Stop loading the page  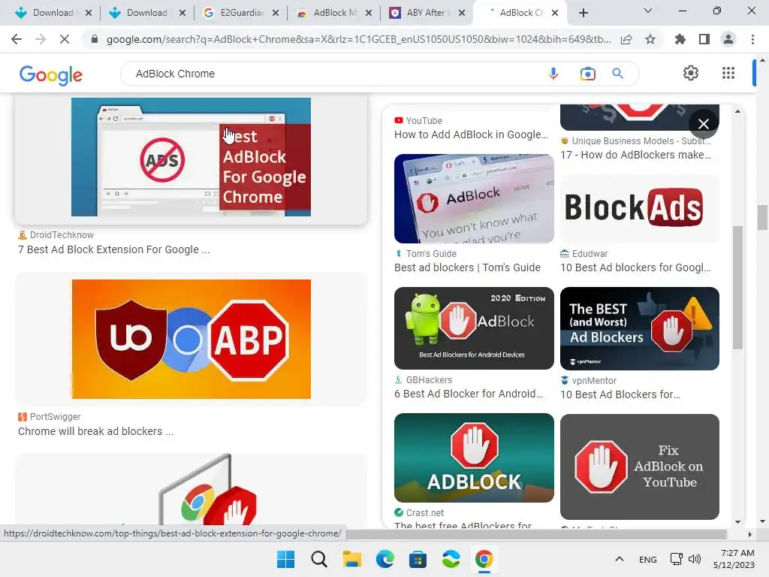[x=65, y=39]
